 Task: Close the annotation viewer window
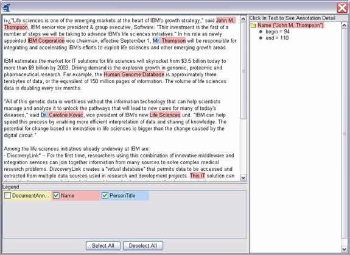click(341, 8)
